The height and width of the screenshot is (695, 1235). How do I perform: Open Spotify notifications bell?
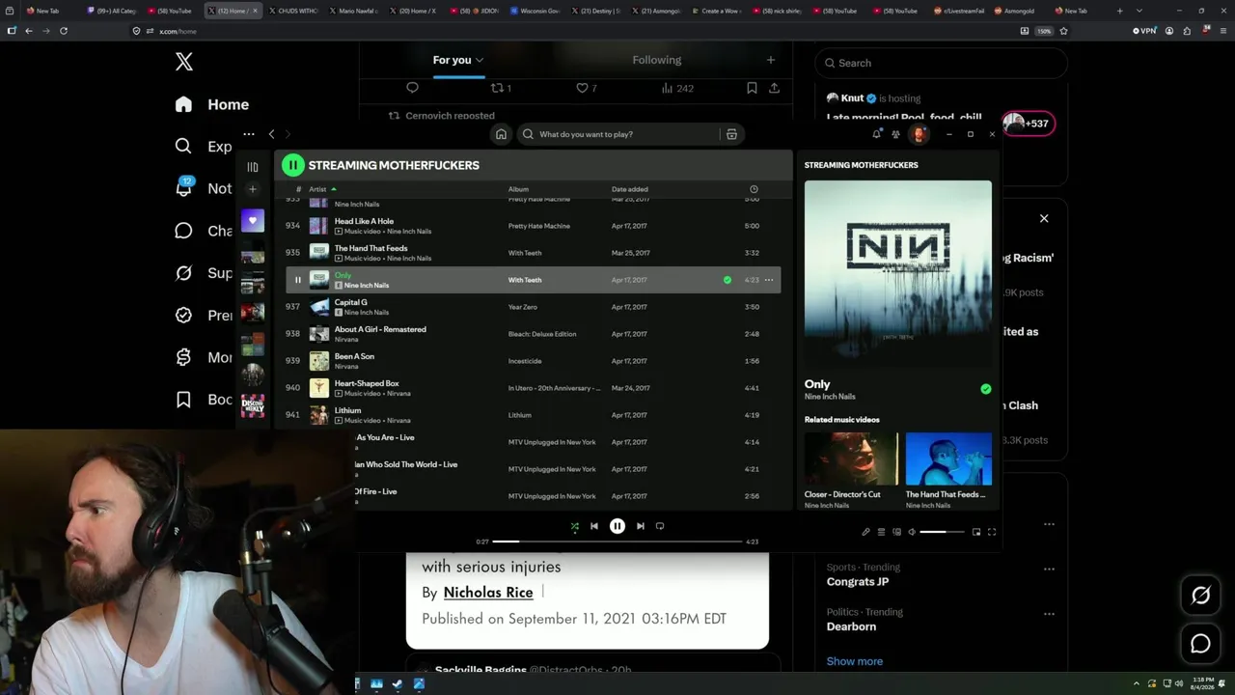876,134
